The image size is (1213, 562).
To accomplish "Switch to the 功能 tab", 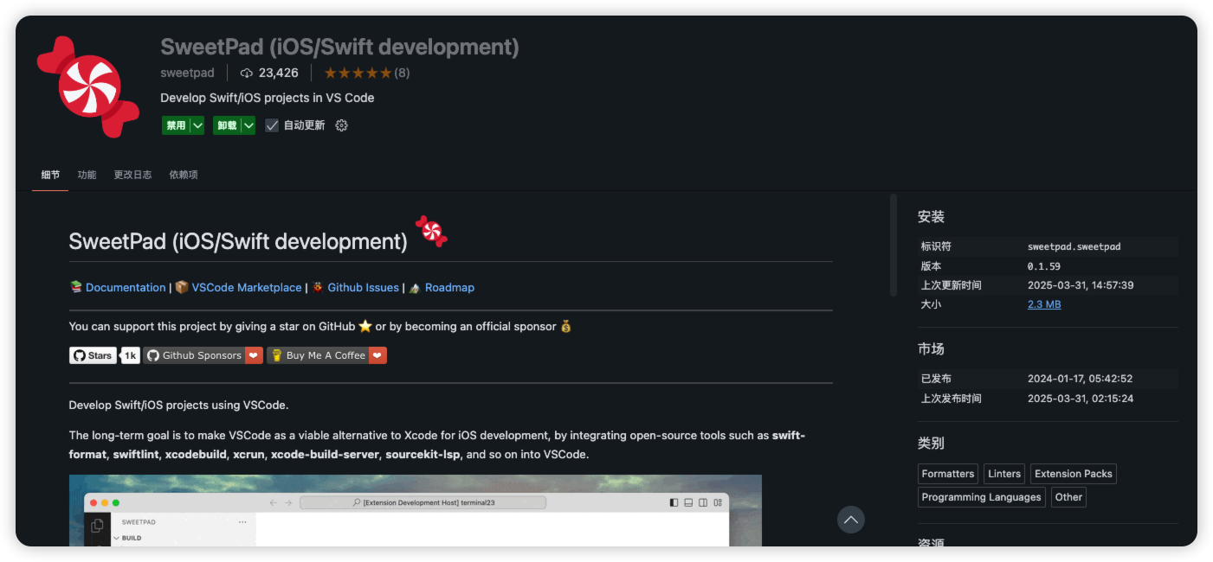I will [x=87, y=175].
